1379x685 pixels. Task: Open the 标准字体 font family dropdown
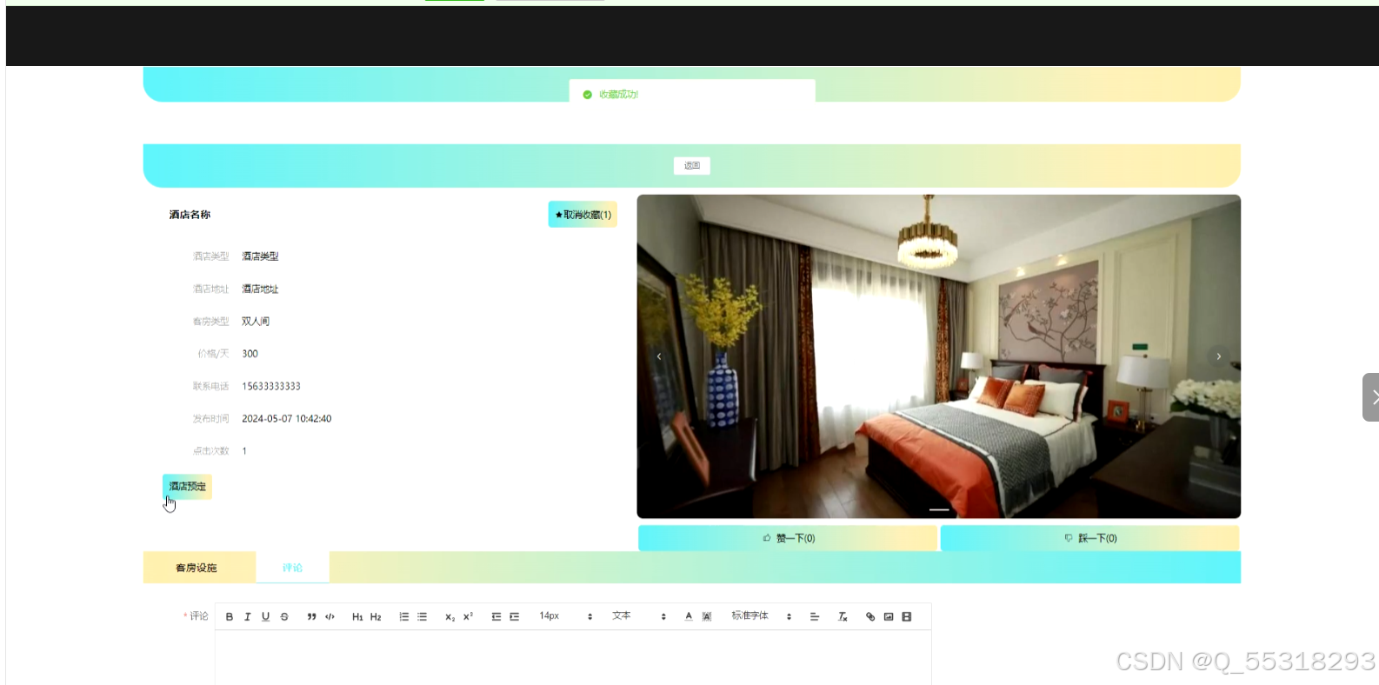pos(762,616)
